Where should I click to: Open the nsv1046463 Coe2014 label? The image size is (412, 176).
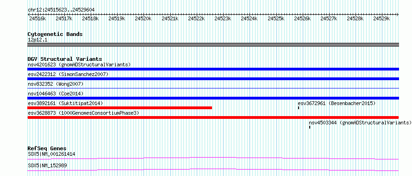(56, 94)
